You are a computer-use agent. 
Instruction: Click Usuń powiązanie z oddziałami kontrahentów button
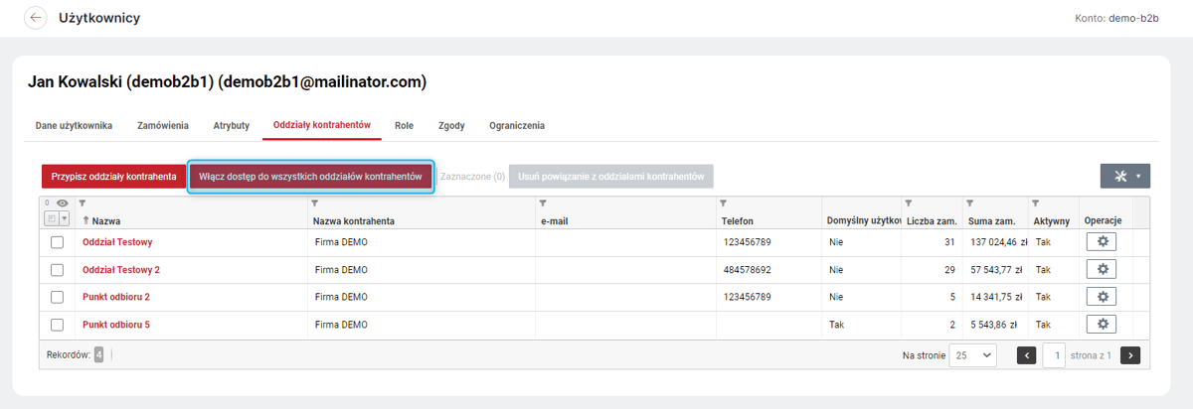[x=611, y=177]
